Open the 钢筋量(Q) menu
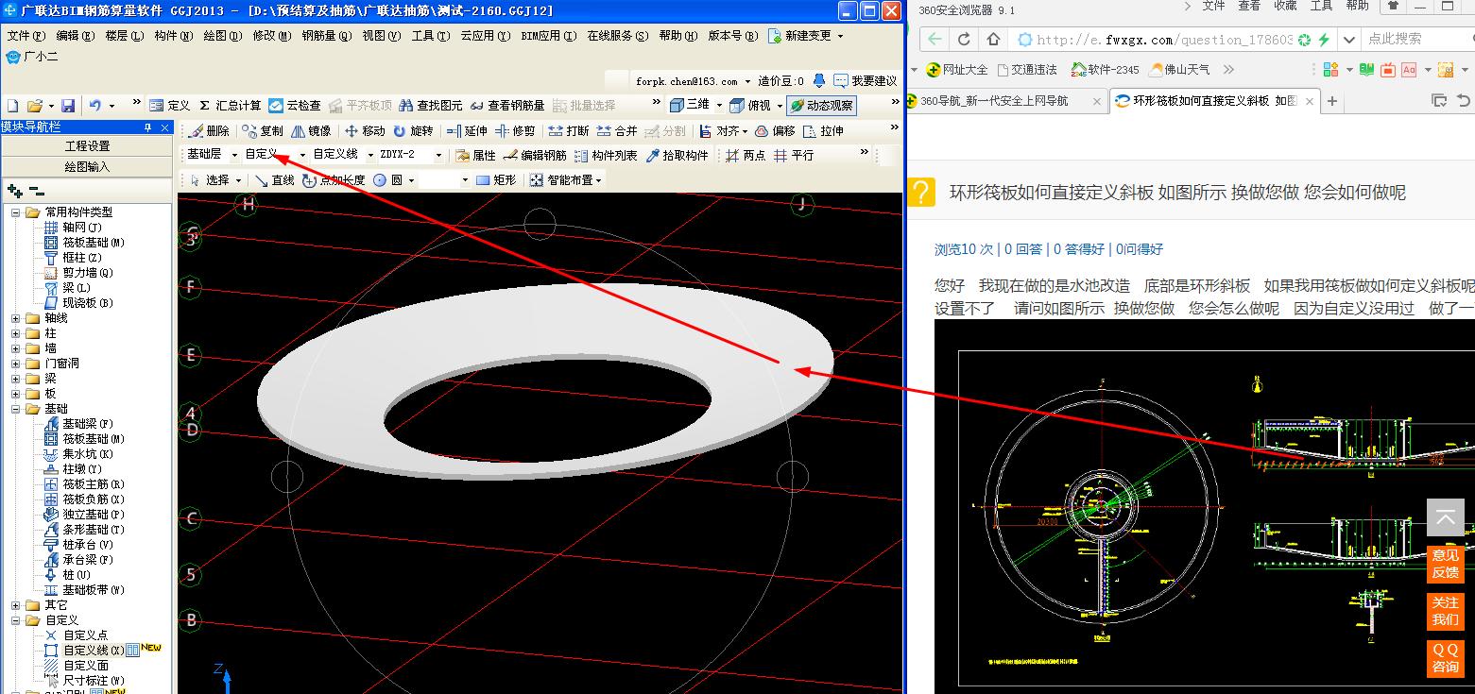Viewport: 1475px width, 694px height. click(x=327, y=36)
